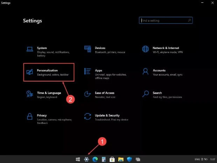Open Update & Security heading
This screenshot has height=163, width=217.
tap(107, 115)
